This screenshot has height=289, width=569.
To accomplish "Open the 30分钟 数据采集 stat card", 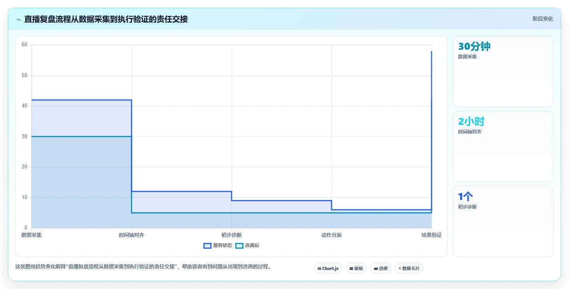I will coord(503,71).
